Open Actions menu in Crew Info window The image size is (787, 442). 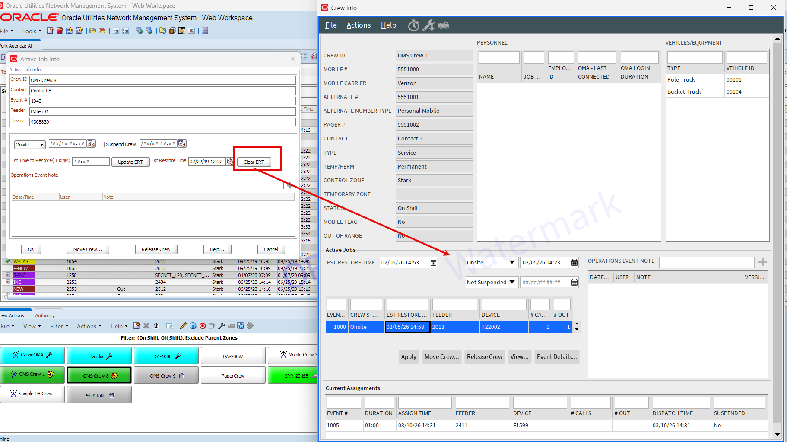coord(359,25)
